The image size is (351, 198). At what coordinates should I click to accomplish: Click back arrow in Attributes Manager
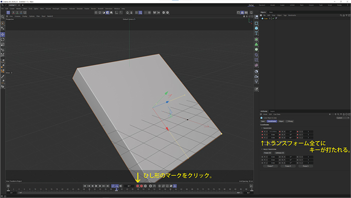[330, 115]
